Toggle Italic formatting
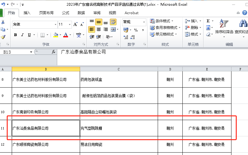 coord(22,35)
